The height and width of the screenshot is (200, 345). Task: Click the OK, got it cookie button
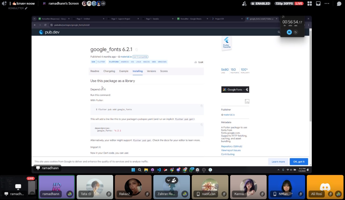[x=299, y=162]
